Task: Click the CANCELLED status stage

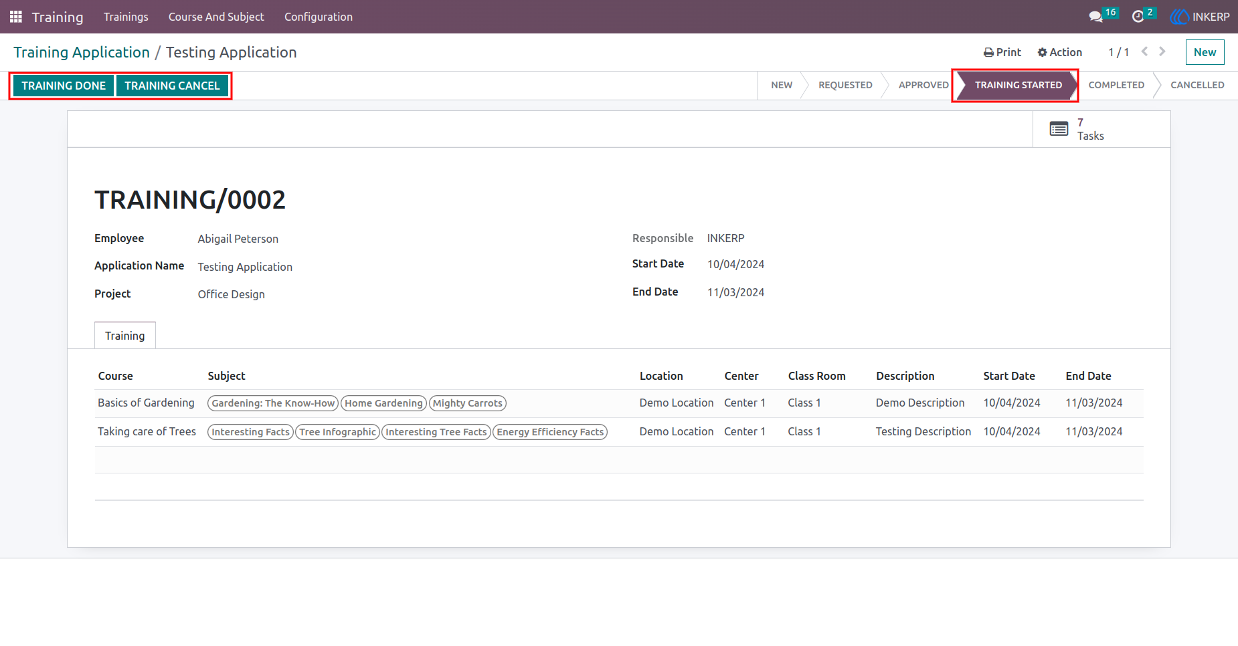Action: [1197, 85]
